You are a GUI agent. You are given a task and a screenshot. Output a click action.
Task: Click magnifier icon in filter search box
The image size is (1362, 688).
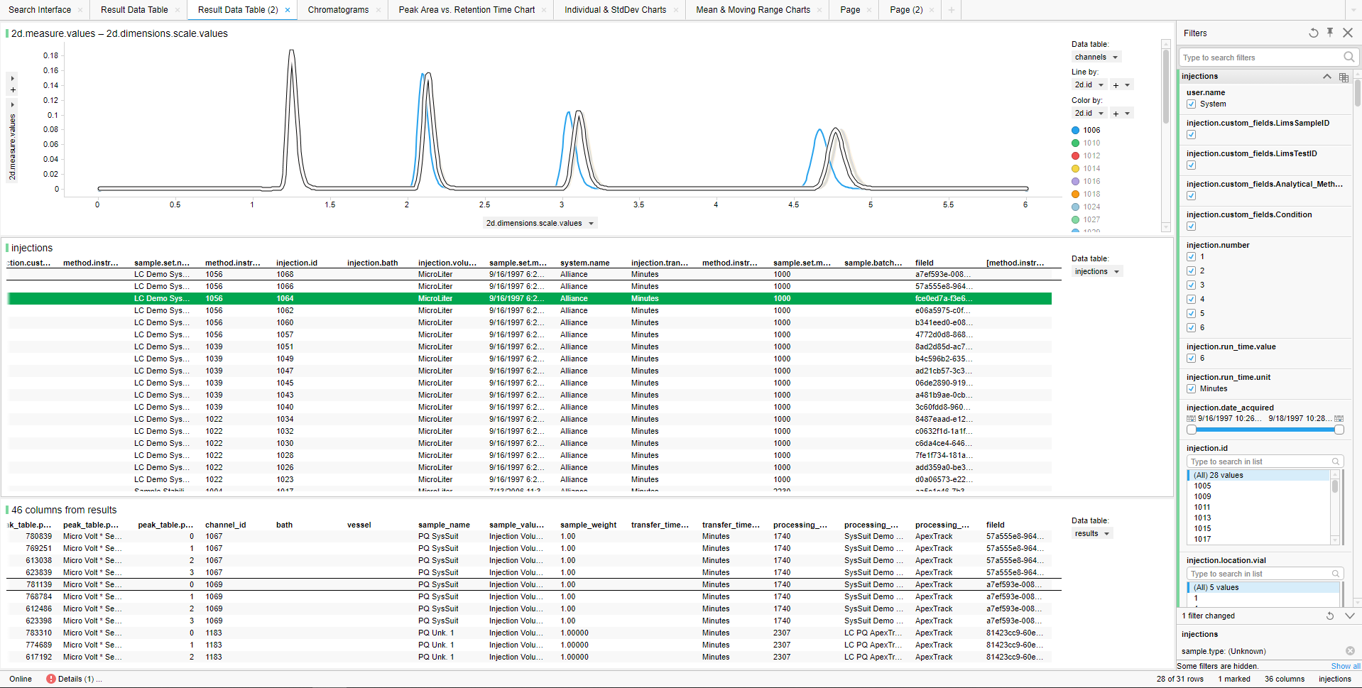1349,58
